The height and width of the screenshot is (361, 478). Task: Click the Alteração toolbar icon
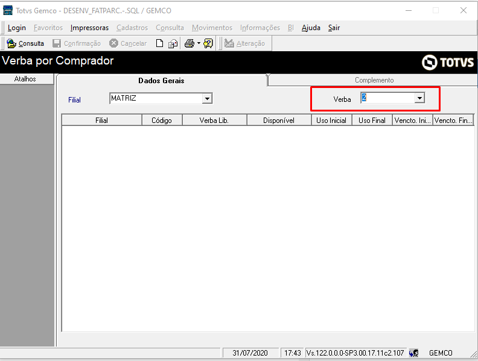click(x=229, y=43)
